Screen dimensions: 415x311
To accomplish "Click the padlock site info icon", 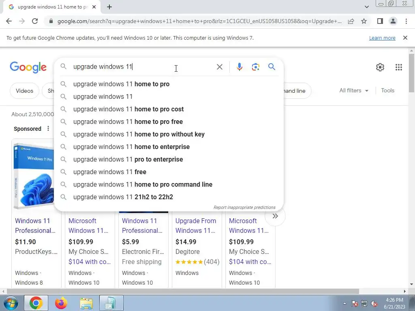I will [51, 21].
